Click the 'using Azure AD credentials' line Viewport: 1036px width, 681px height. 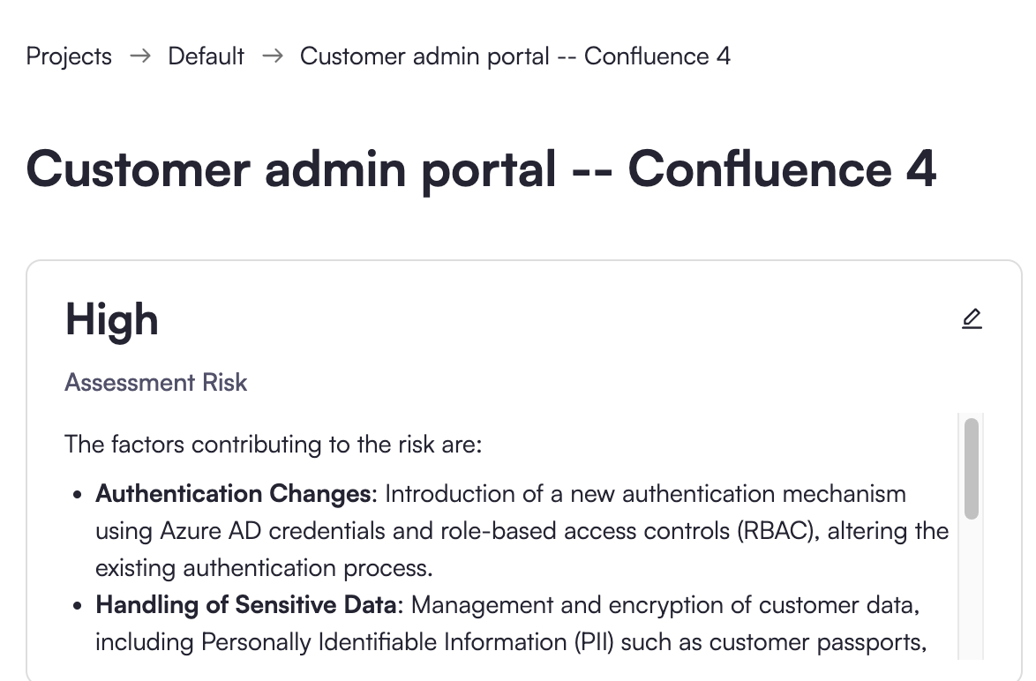[x=522, y=530]
